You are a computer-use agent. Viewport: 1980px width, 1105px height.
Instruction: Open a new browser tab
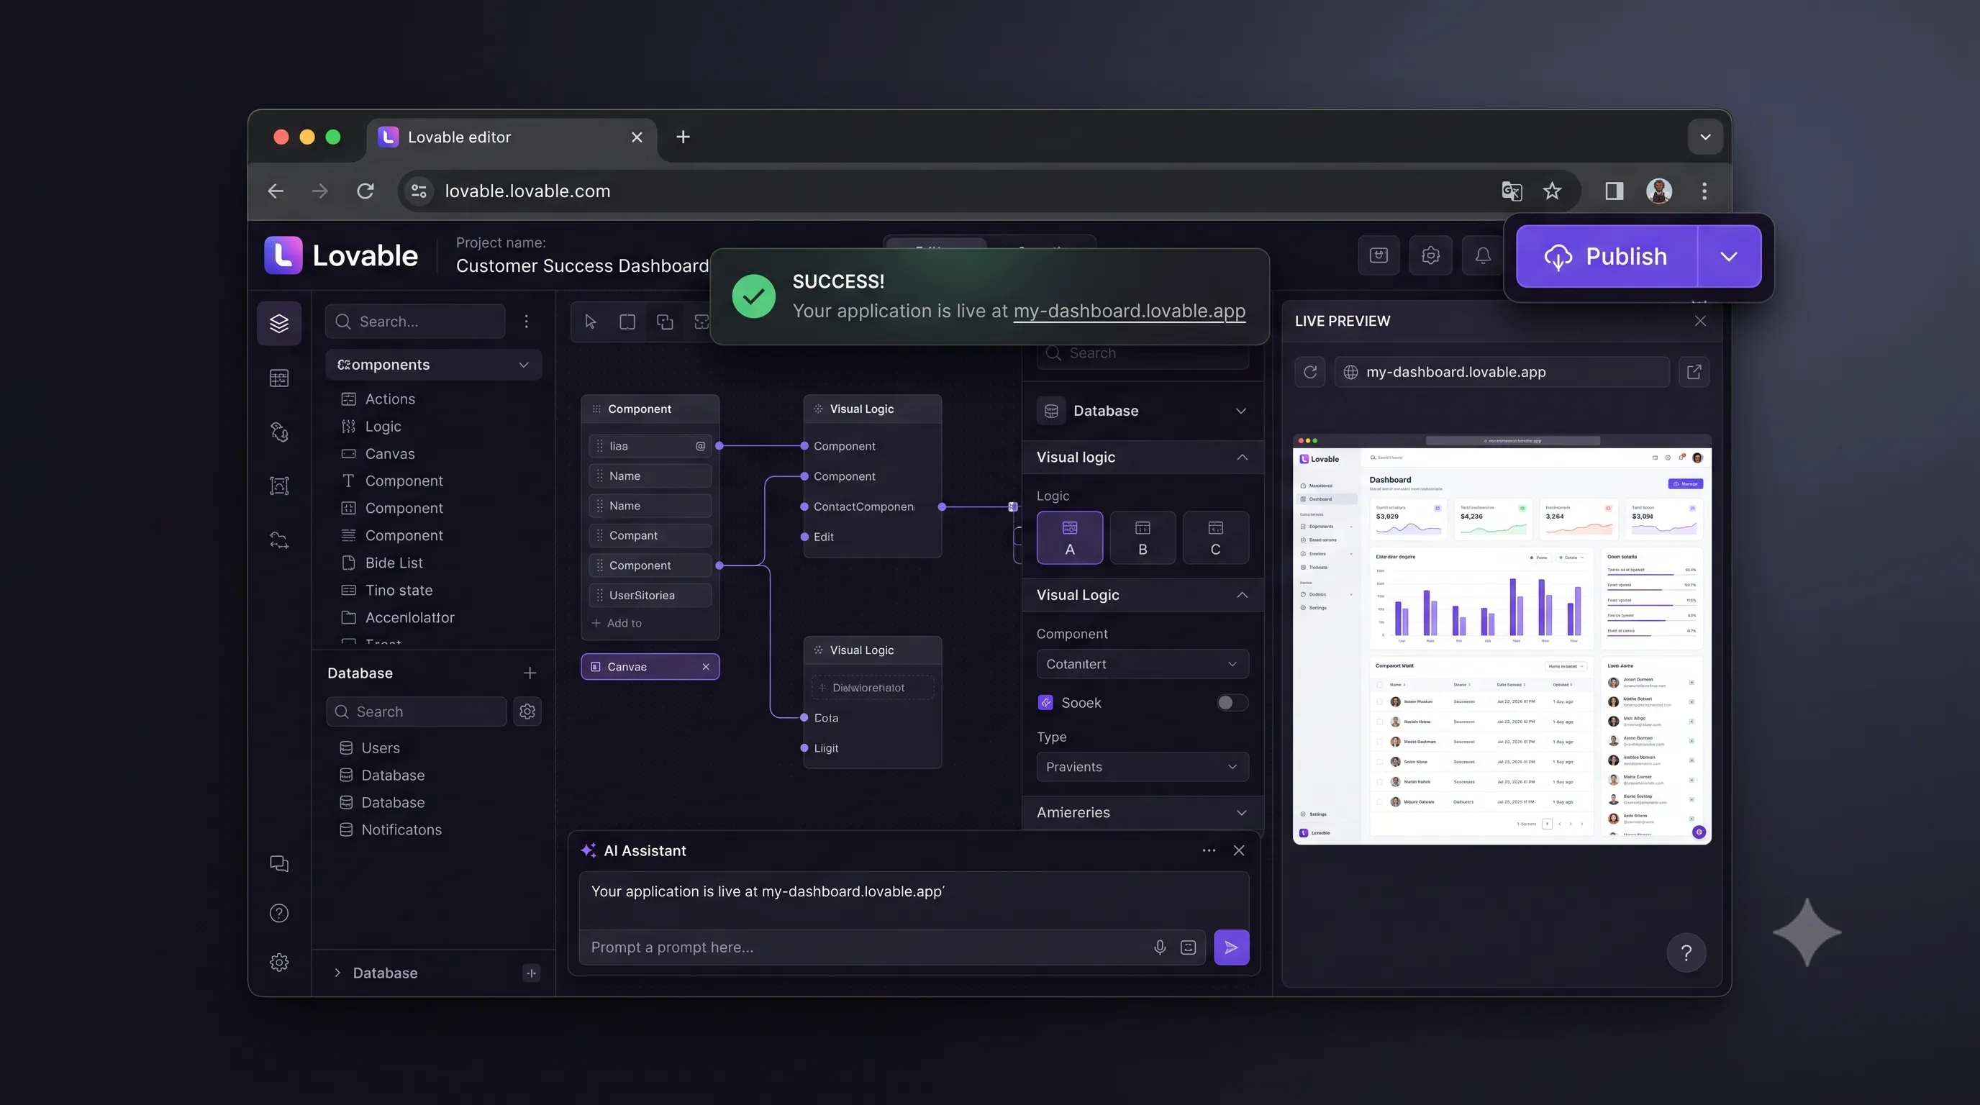pyautogui.click(x=683, y=137)
